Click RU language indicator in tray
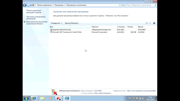 click(x=130, y=98)
